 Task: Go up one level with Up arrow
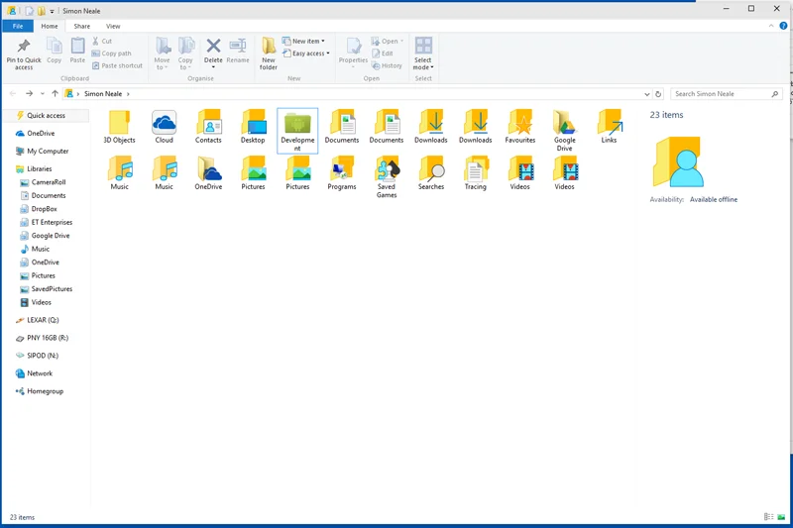(x=55, y=93)
